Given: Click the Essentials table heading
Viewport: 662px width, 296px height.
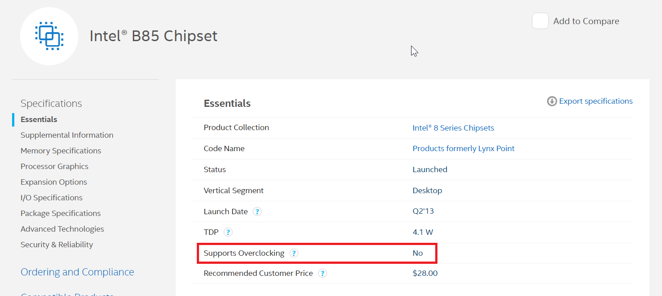Looking at the screenshot, I should pyautogui.click(x=227, y=103).
